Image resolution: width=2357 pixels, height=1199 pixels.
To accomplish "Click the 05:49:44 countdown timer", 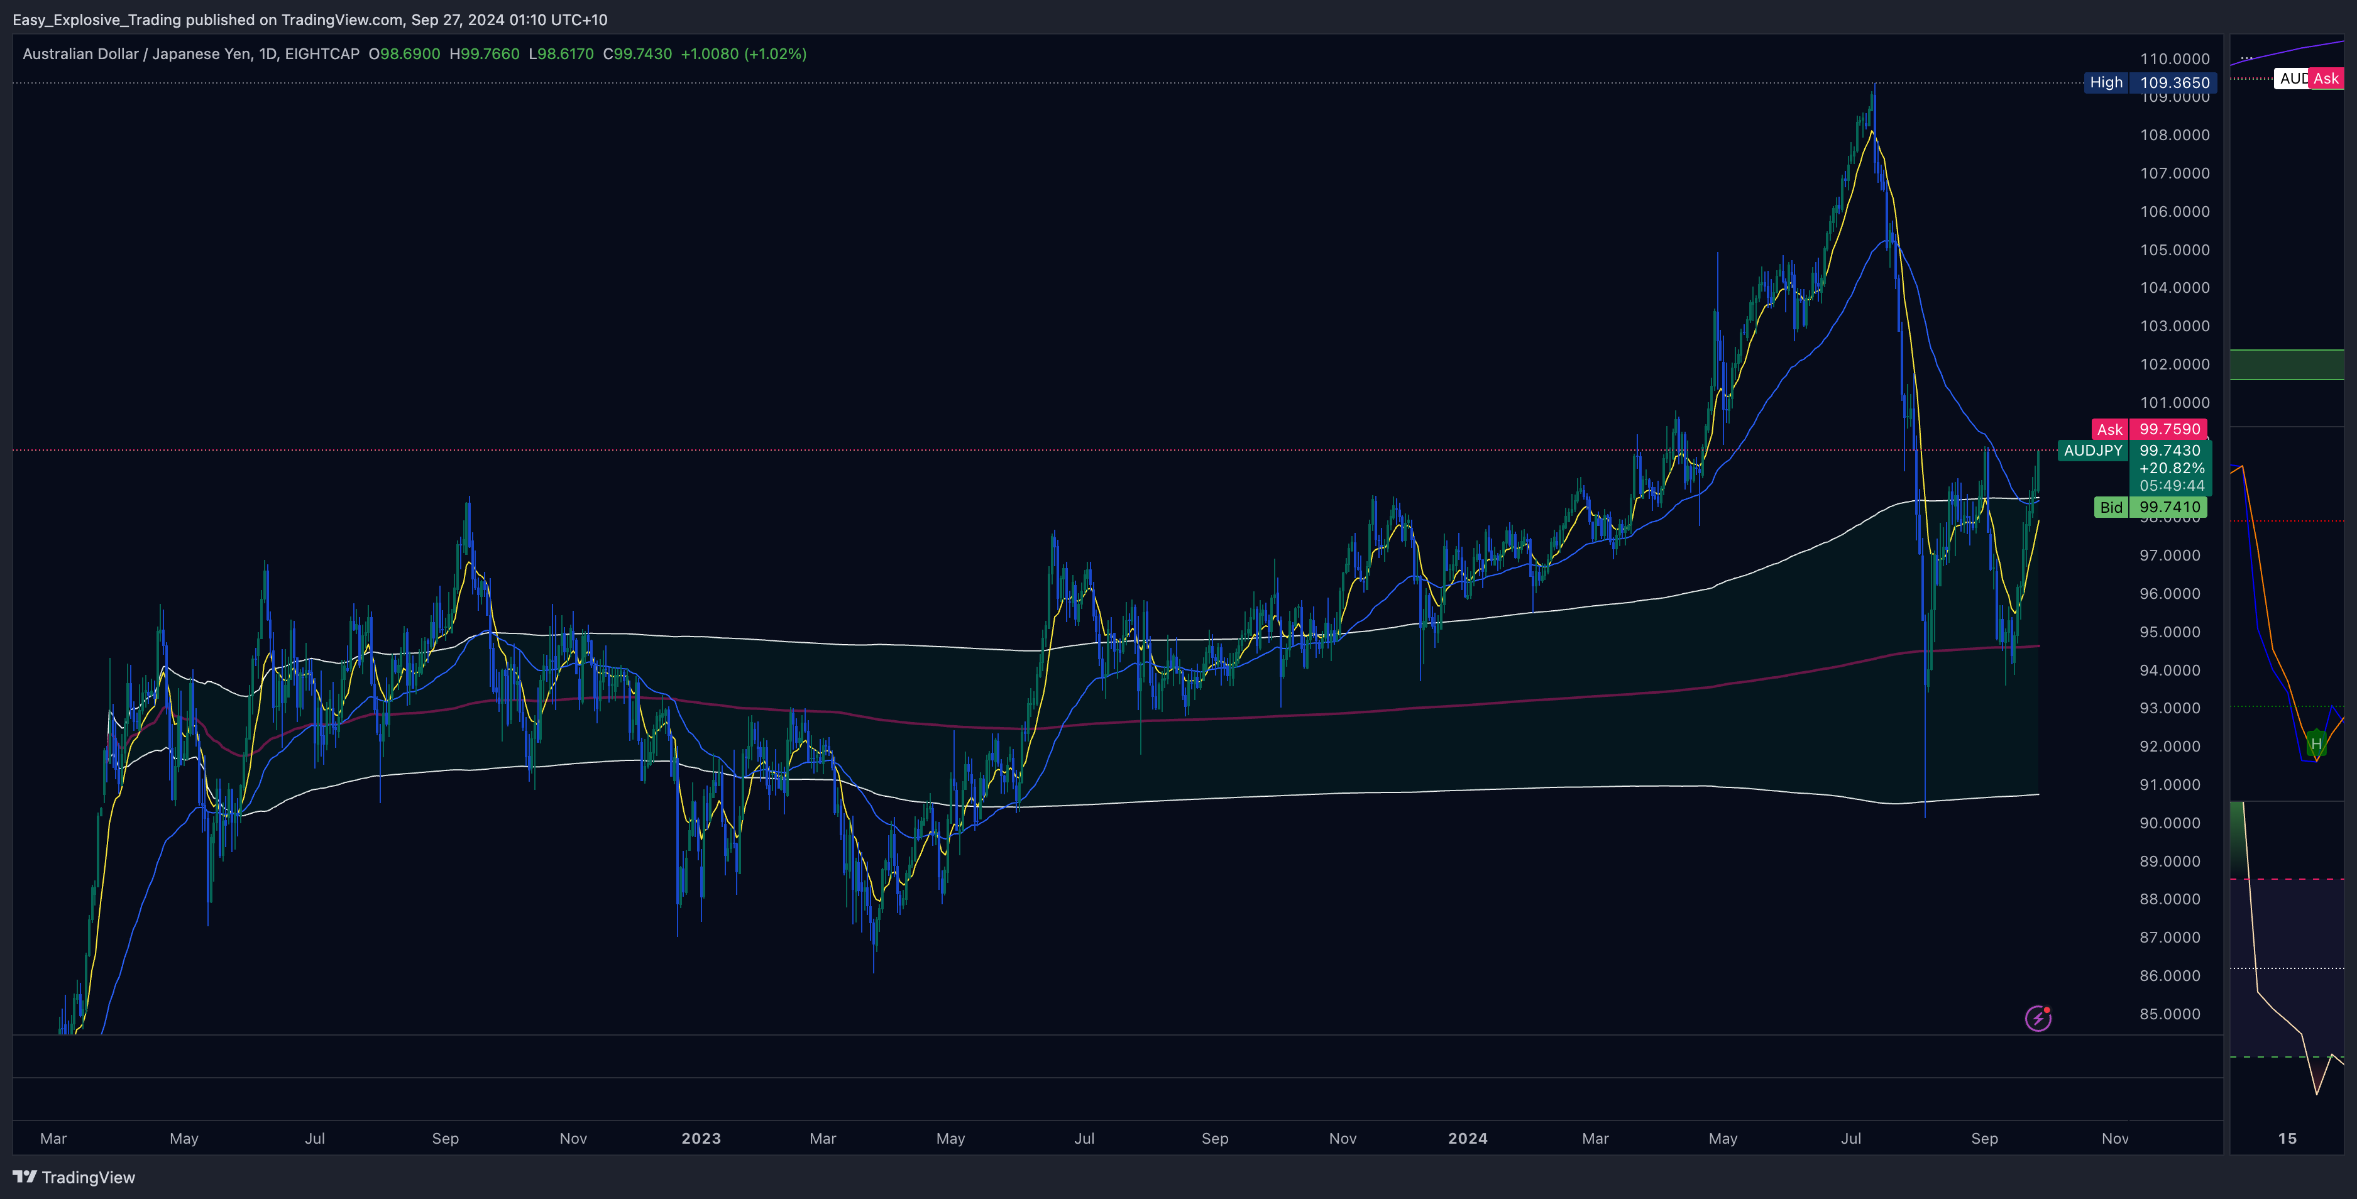I will (x=2171, y=486).
